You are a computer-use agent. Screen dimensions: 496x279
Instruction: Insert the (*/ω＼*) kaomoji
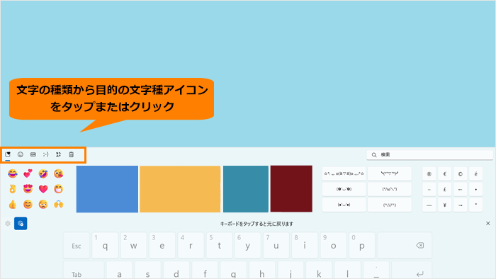[390, 189]
